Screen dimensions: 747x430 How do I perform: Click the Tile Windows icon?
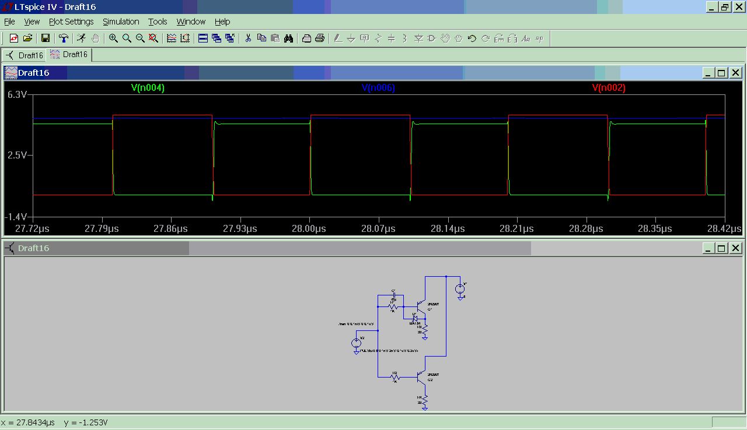pos(203,38)
